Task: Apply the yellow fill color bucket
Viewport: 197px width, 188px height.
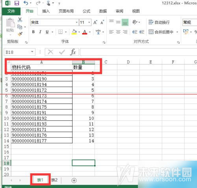Action: pos(74,32)
